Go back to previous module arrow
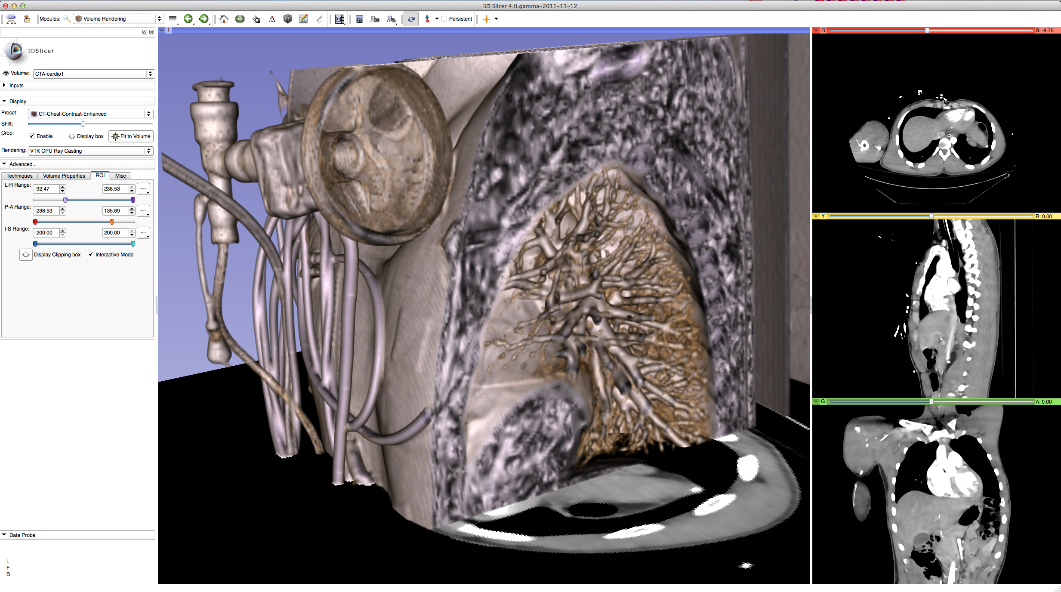This screenshot has height=592, width=1061. tap(188, 18)
